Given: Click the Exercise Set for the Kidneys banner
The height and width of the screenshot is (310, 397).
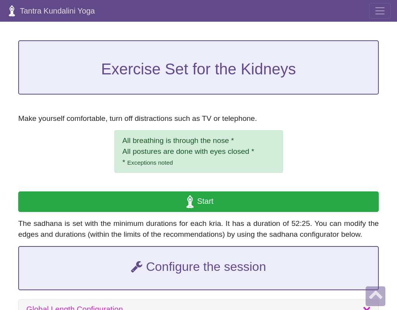Looking at the screenshot, I should click(x=198, y=69).
